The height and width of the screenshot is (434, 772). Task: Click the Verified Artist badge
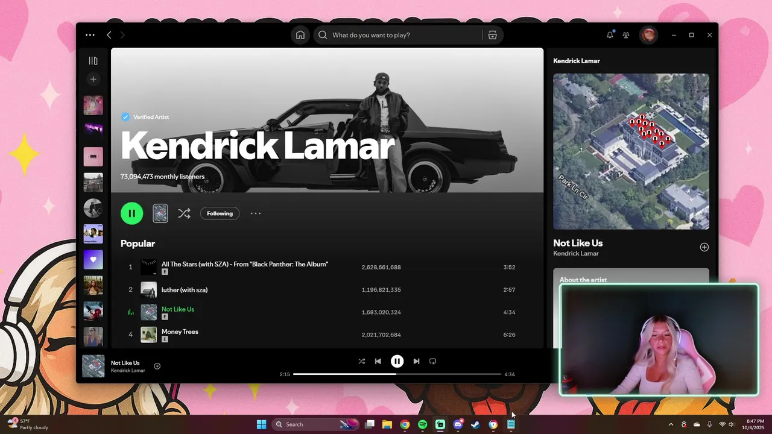click(x=145, y=117)
